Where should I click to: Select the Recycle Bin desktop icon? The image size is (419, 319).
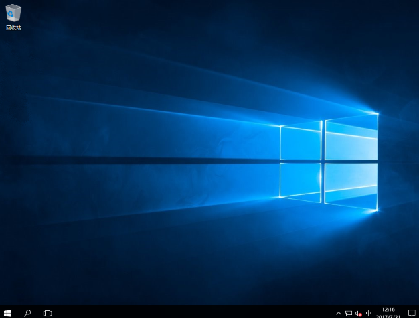(x=13, y=17)
